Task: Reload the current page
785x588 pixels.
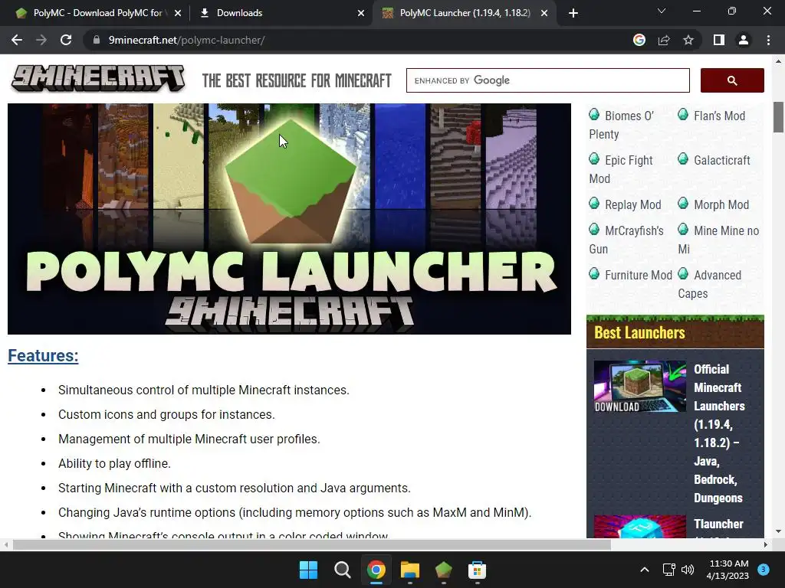Action: tap(66, 40)
